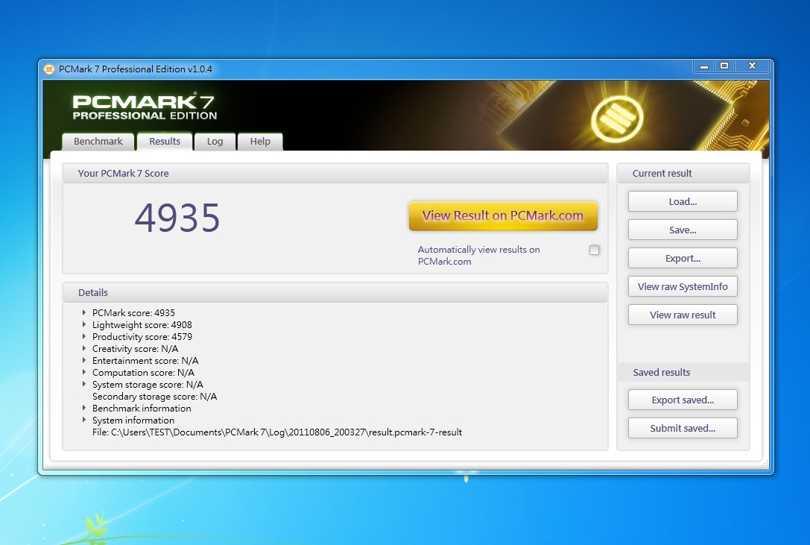Close the PCMark 7 window

tap(752, 66)
